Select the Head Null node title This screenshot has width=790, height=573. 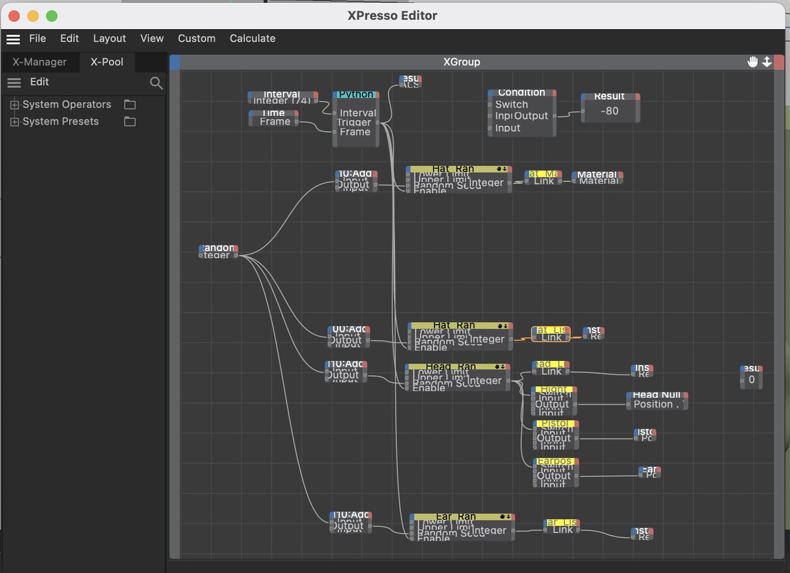(x=656, y=395)
